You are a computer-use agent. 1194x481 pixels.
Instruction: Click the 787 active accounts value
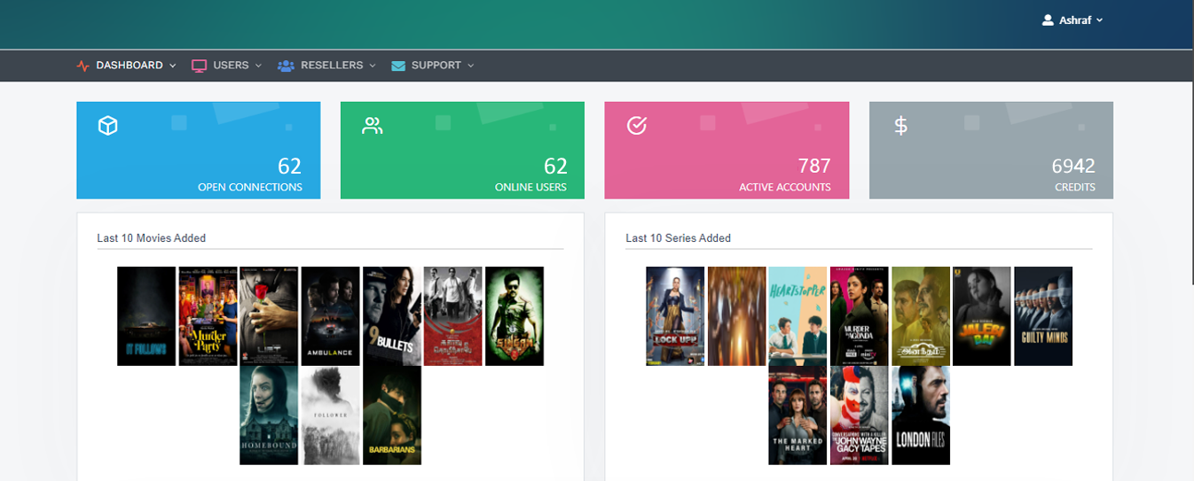pos(814,166)
